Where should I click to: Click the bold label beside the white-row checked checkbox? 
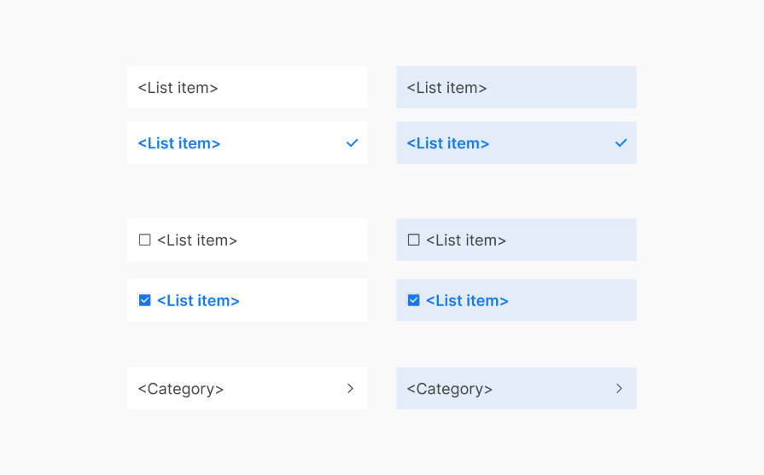pyautogui.click(x=198, y=300)
